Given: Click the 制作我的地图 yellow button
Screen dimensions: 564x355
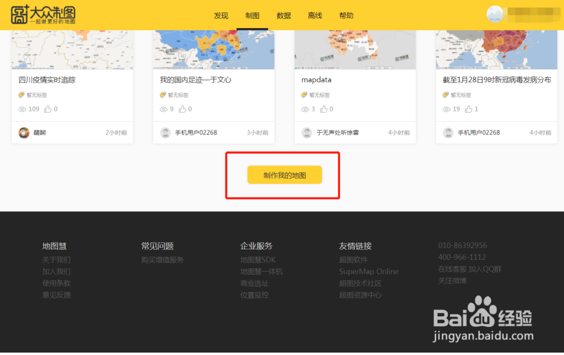Looking at the screenshot, I should [284, 175].
